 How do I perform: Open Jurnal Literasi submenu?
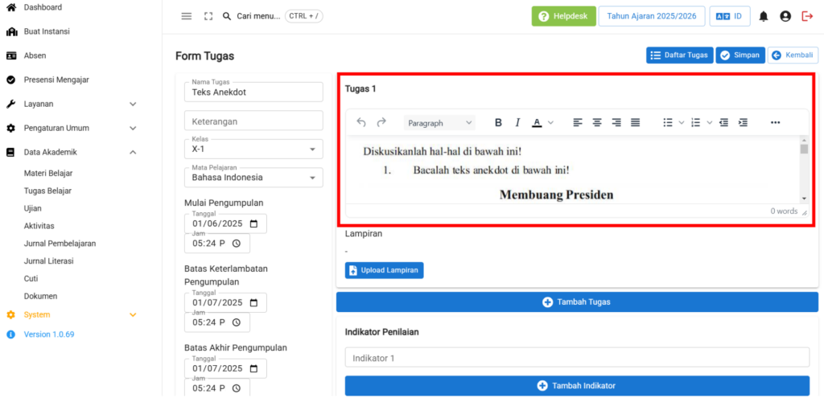point(49,260)
